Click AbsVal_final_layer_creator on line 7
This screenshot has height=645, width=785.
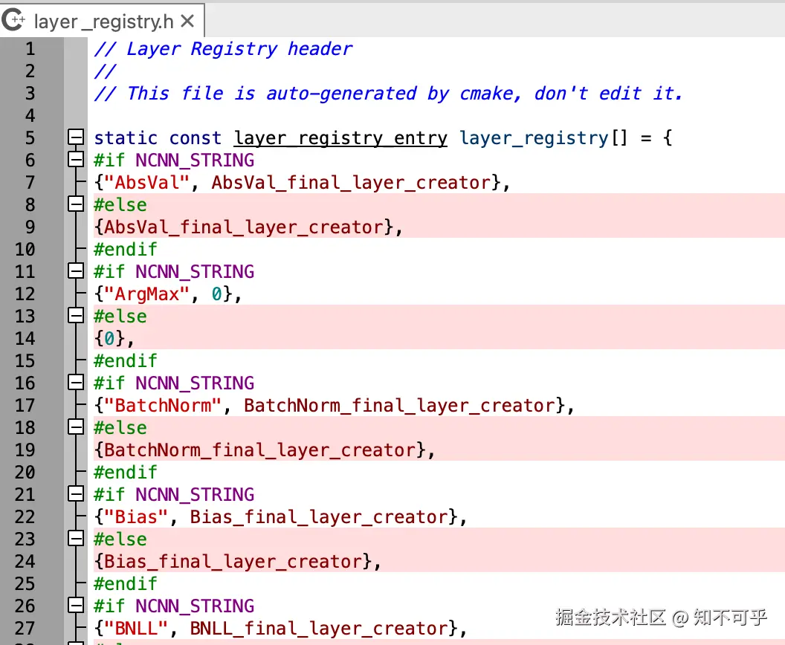click(350, 183)
